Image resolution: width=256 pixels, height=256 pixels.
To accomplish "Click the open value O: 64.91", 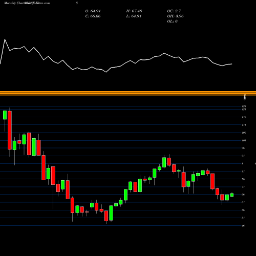I will [x=93, y=11].
